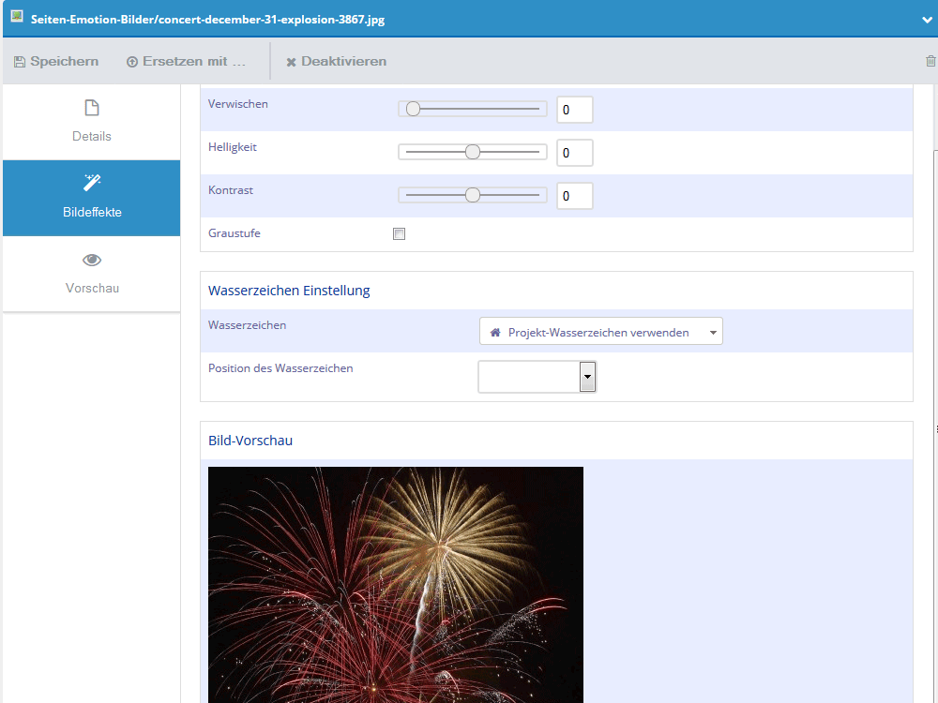This screenshot has width=938, height=703.
Task: Open Position des Wasserzeichen dropdown
Action: 537,377
